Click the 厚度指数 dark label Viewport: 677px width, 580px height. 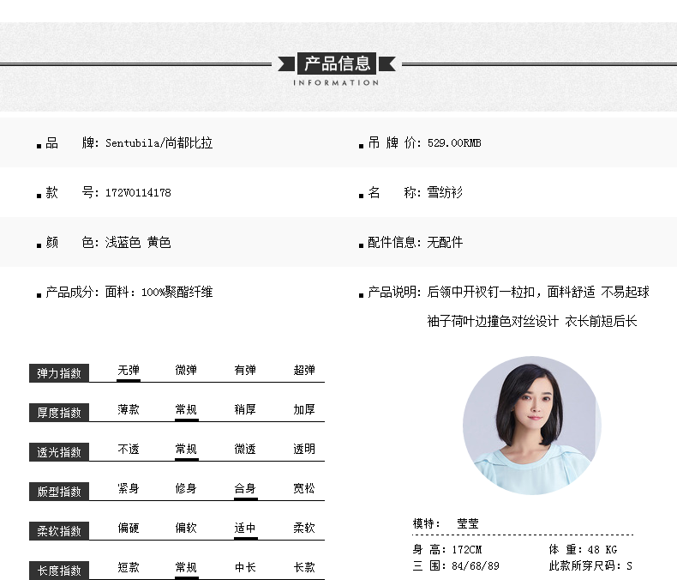click(x=59, y=413)
